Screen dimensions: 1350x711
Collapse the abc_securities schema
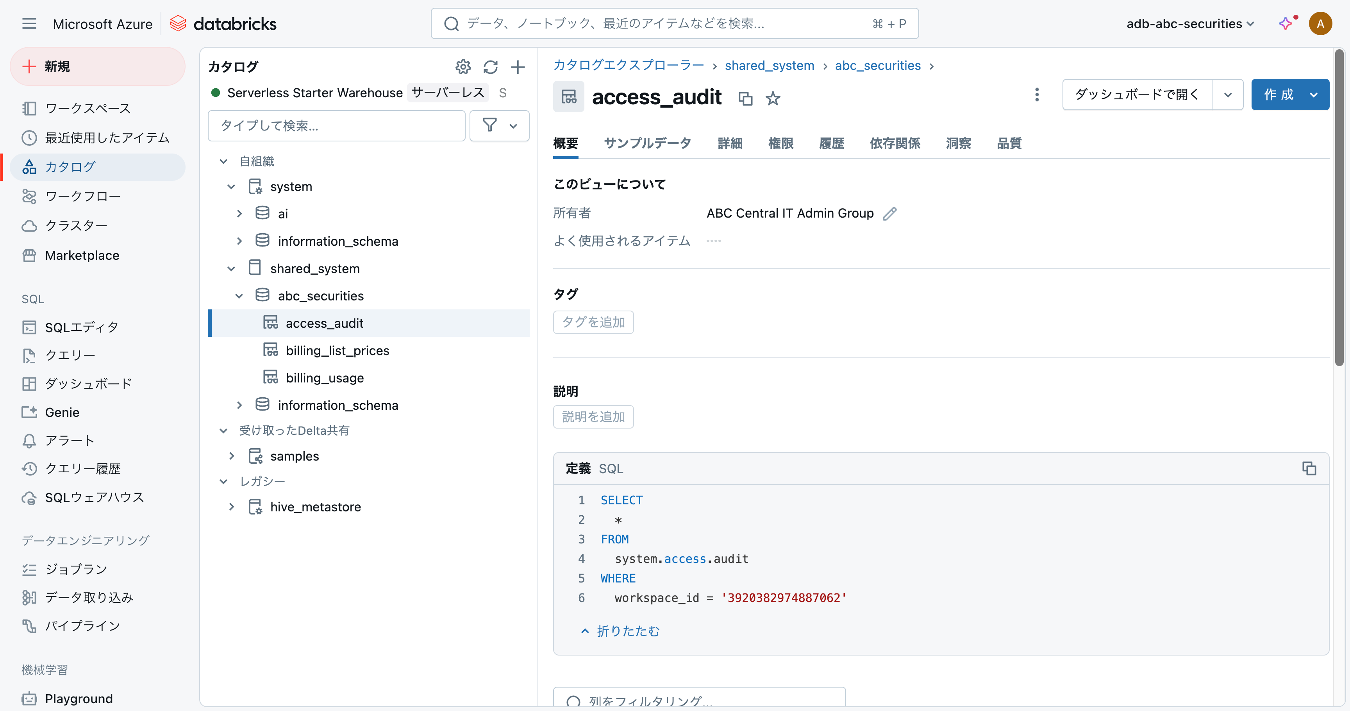[x=239, y=296]
